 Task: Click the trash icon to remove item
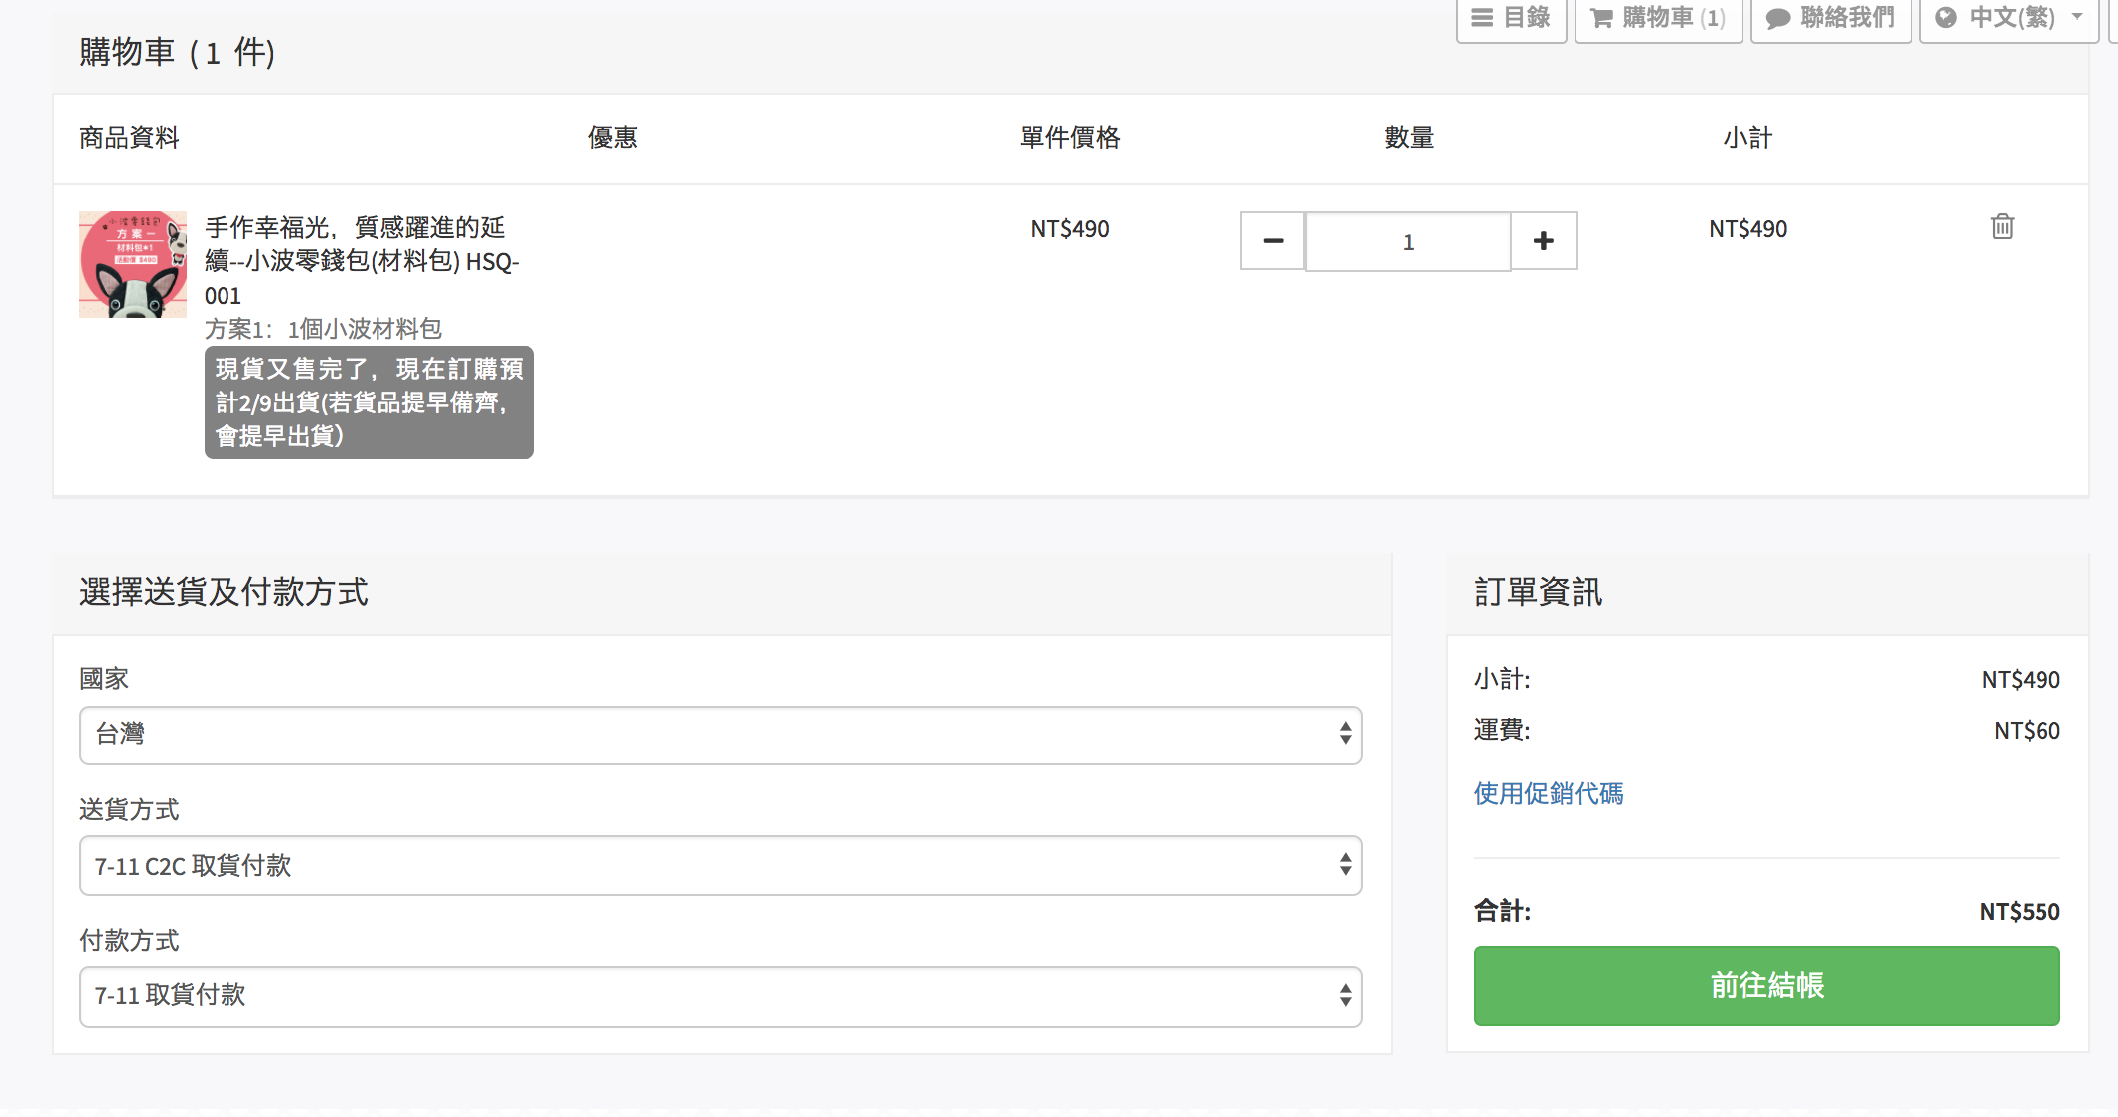[x=2002, y=227]
